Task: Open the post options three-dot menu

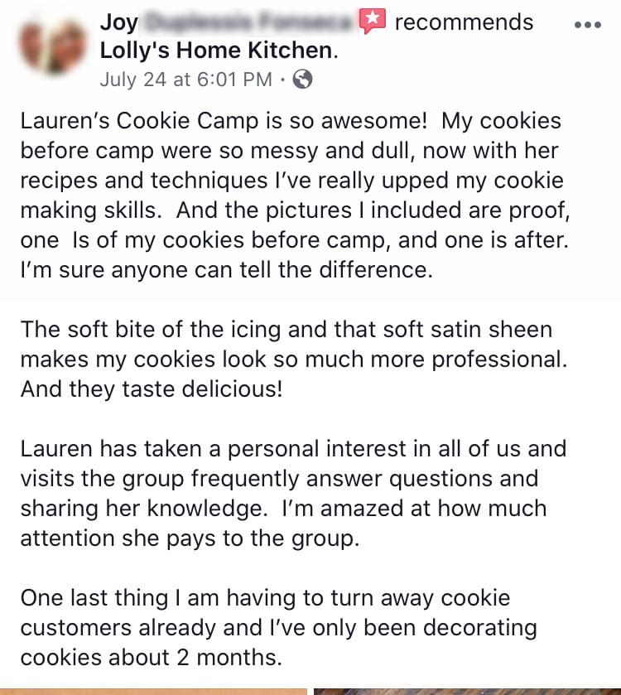Action: click(x=588, y=25)
